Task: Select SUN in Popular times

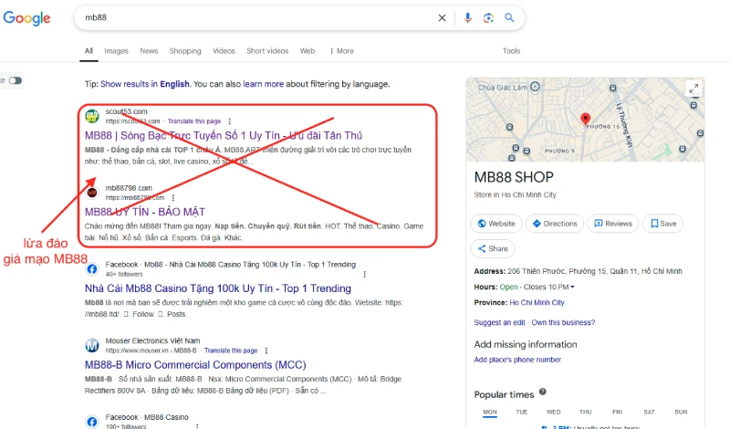Action: [x=681, y=413]
